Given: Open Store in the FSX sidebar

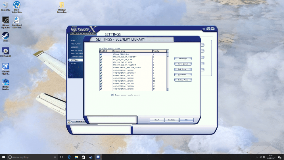Looking at the screenshot, I should 73,63.
